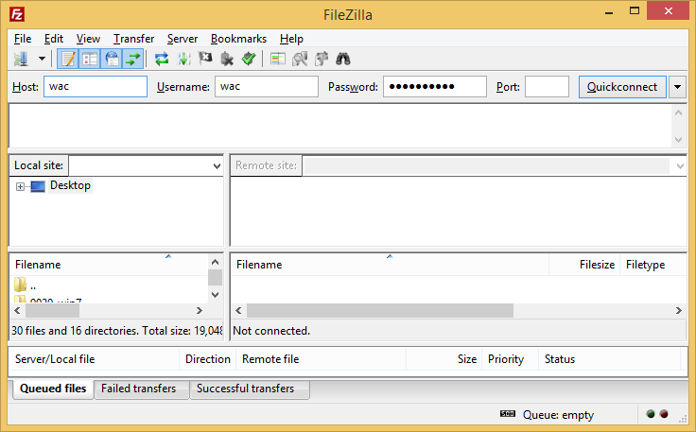Open the View menu
This screenshot has width=696, height=432.
tap(88, 39)
